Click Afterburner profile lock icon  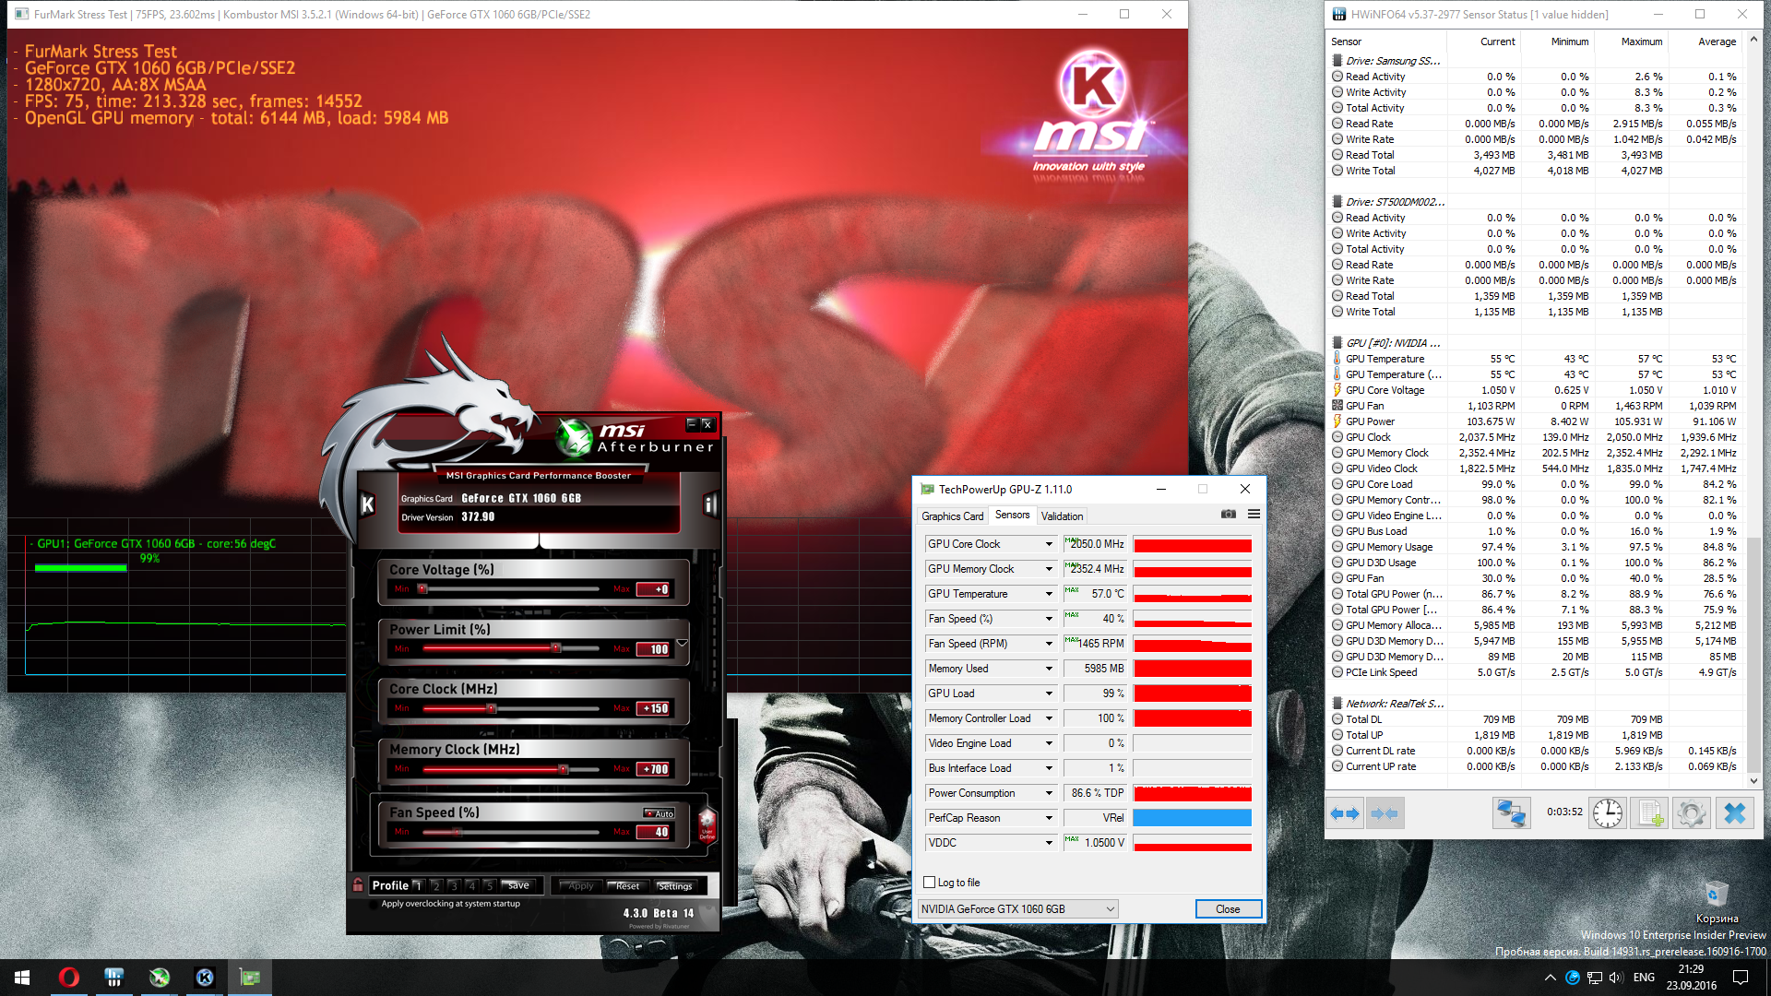tap(358, 885)
